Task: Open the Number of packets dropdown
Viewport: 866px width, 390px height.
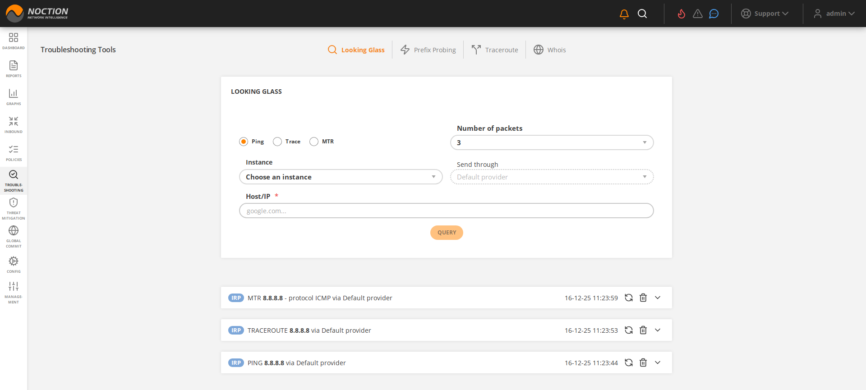Action: pyautogui.click(x=552, y=142)
